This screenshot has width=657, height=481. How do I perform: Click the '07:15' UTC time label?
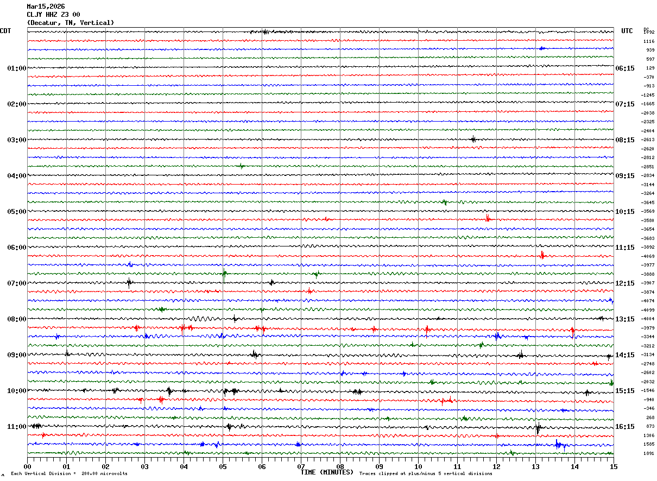click(625, 104)
